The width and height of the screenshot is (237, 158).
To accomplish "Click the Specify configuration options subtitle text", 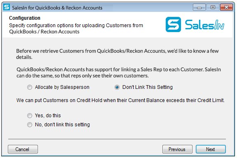I will pyautogui.click(x=76, y=28).
